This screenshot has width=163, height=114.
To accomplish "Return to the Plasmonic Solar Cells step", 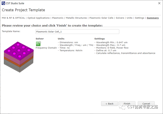I will click(x=101, y=18).
